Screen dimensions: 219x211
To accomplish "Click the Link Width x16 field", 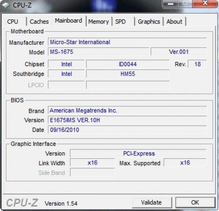I will 92,163.
